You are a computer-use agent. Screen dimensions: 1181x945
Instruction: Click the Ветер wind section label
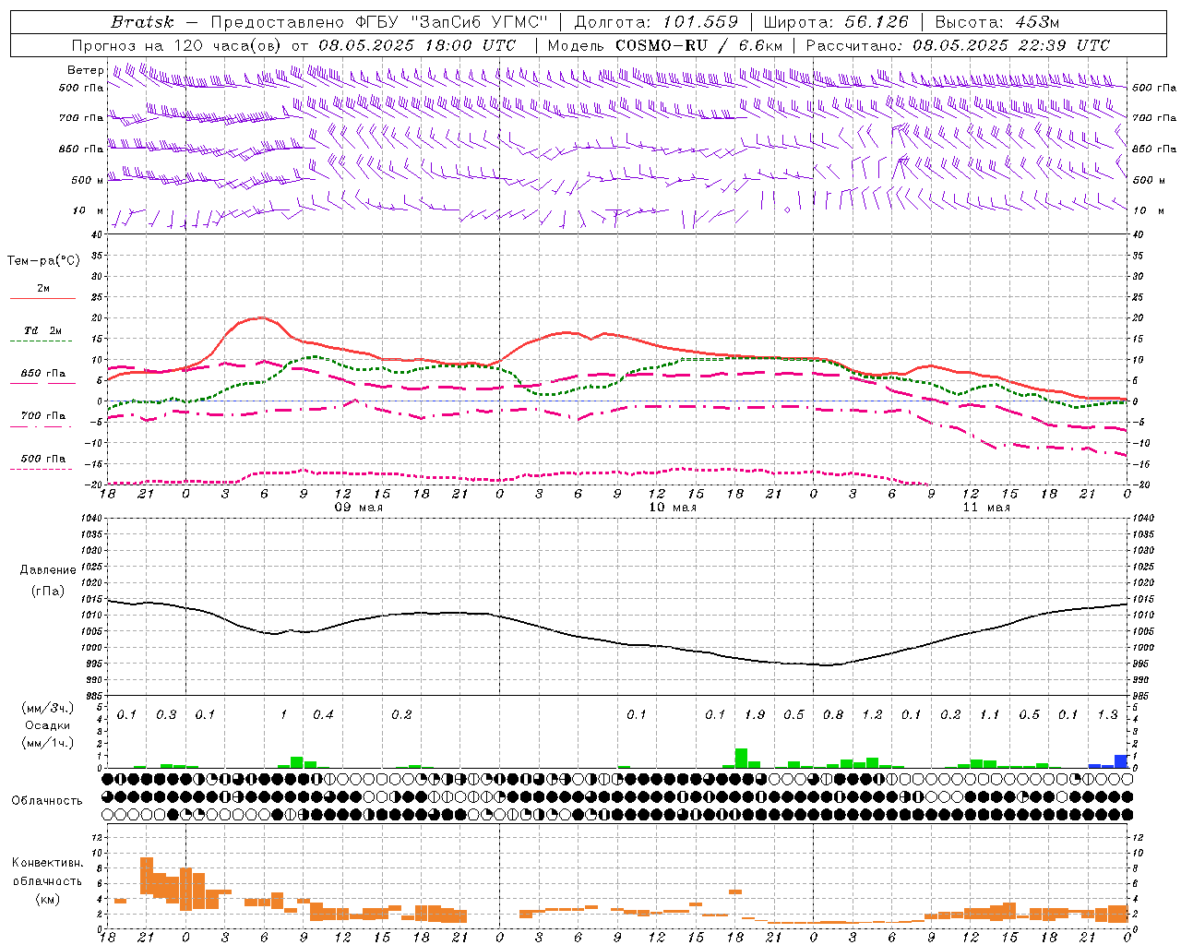click(x=86, y=70)
